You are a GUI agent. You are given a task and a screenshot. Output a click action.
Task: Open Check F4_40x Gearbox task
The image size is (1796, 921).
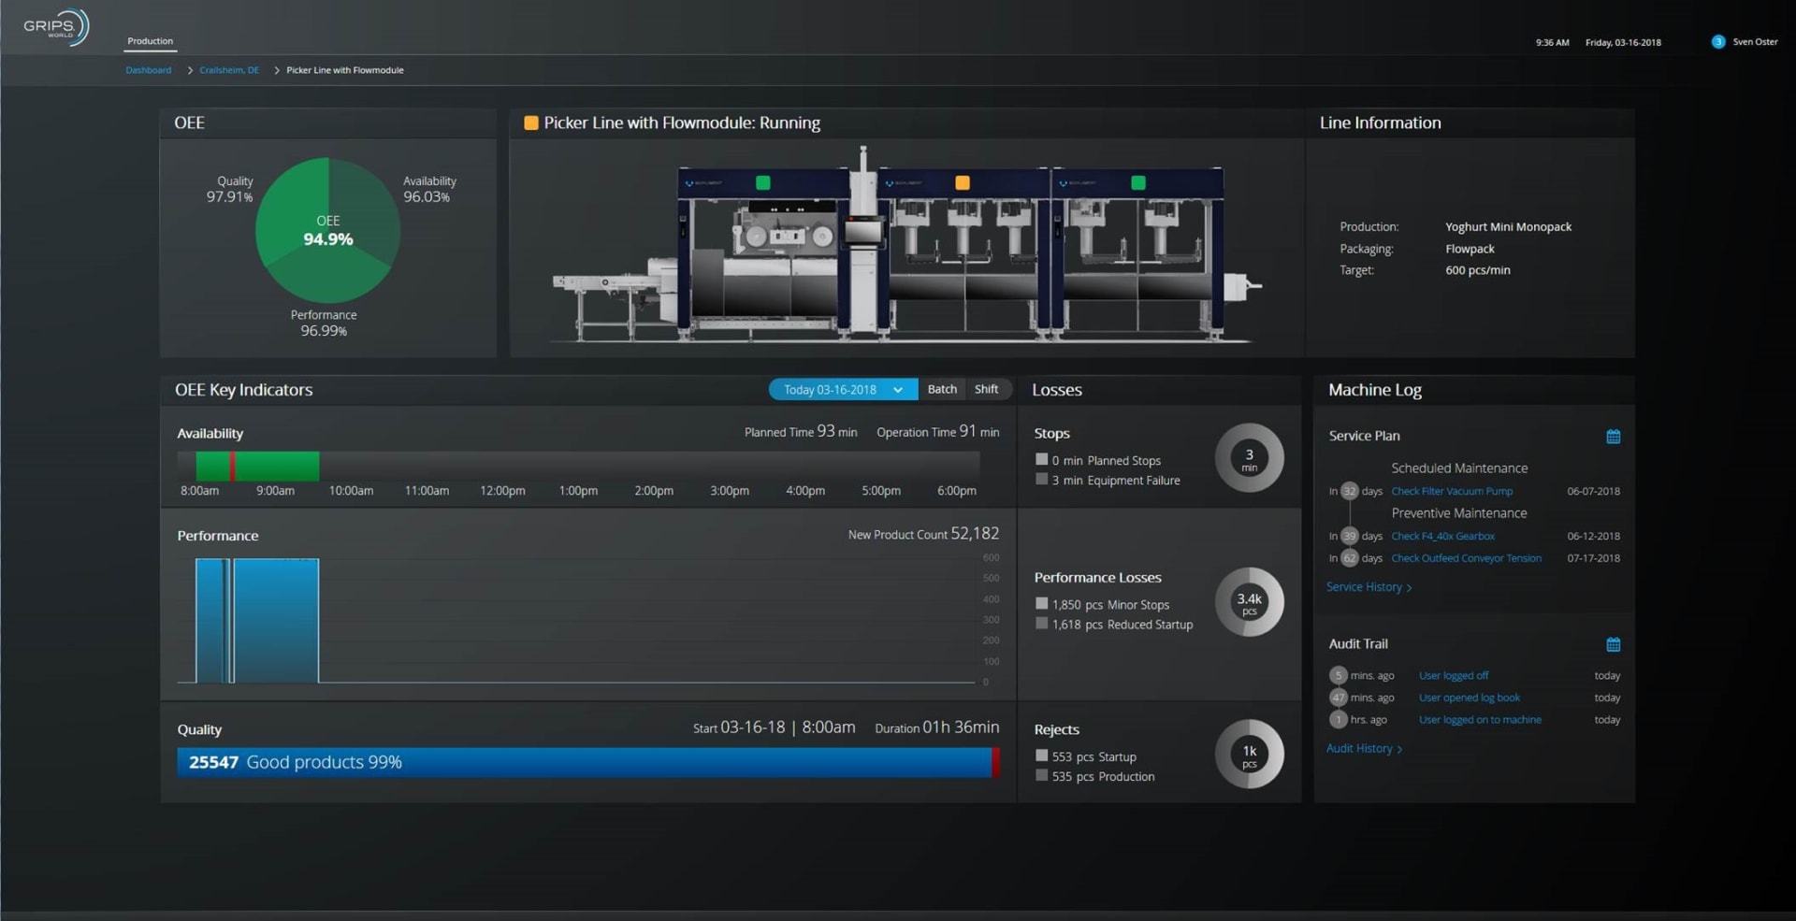(x=1442, y=536)
